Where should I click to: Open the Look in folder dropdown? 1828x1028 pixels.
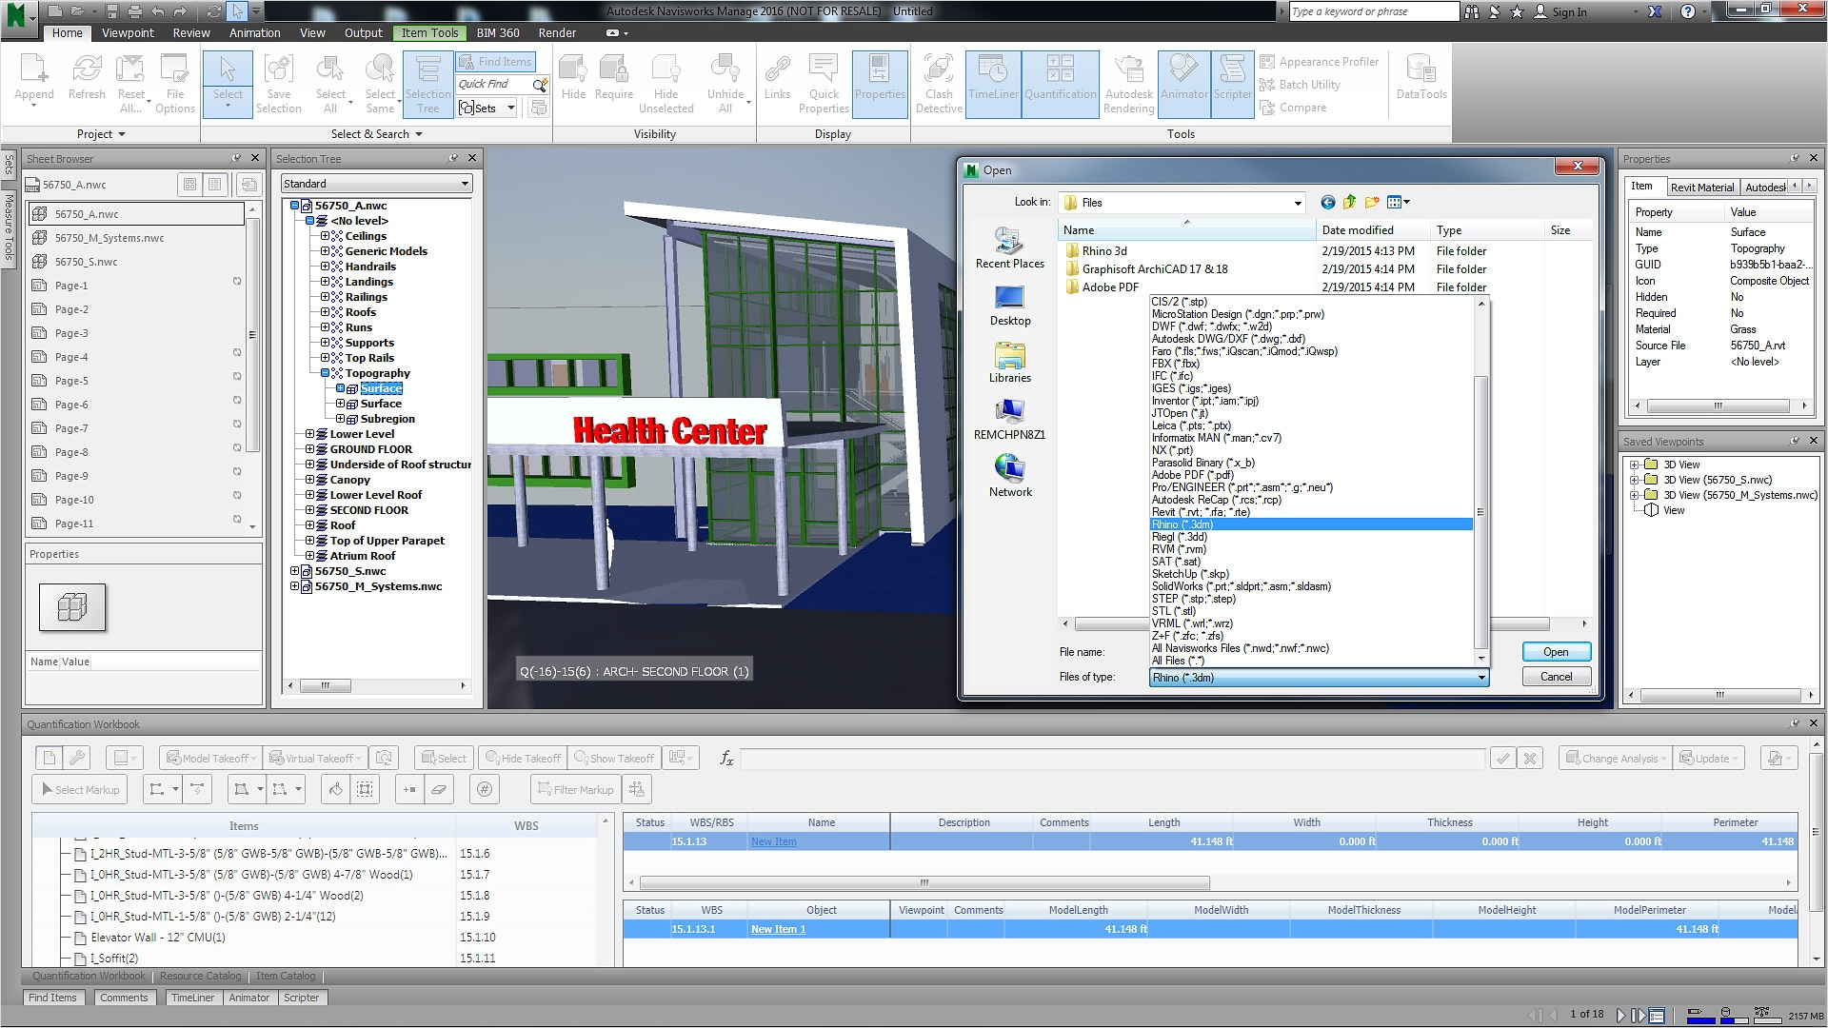(1297, 203)
